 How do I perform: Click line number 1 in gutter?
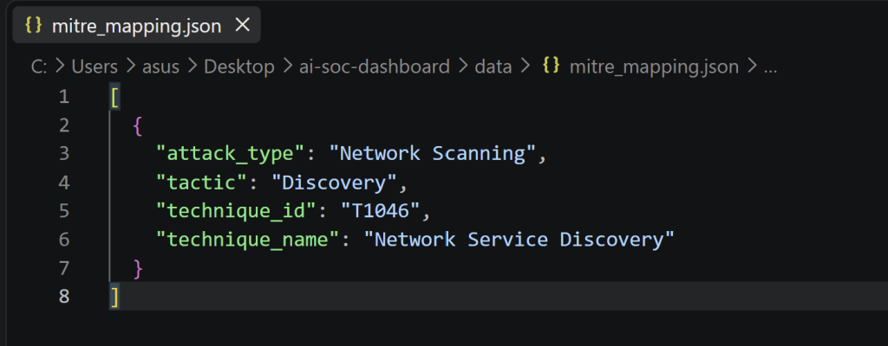click(64, 97)
